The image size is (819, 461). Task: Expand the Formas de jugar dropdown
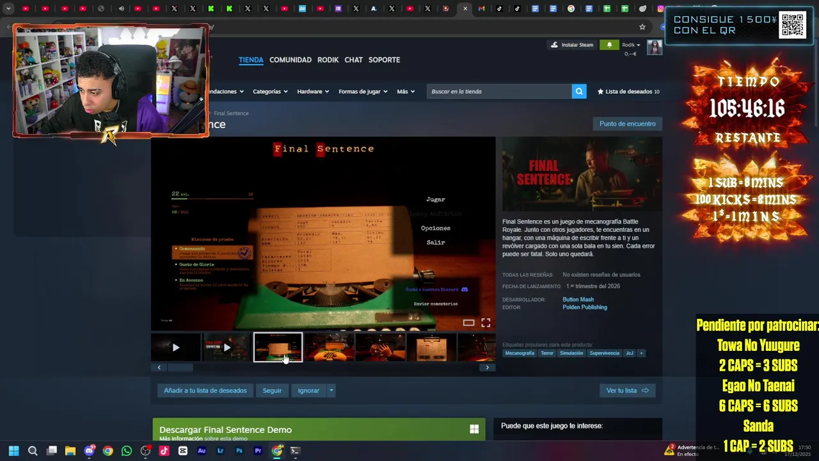tap(363, 92)
